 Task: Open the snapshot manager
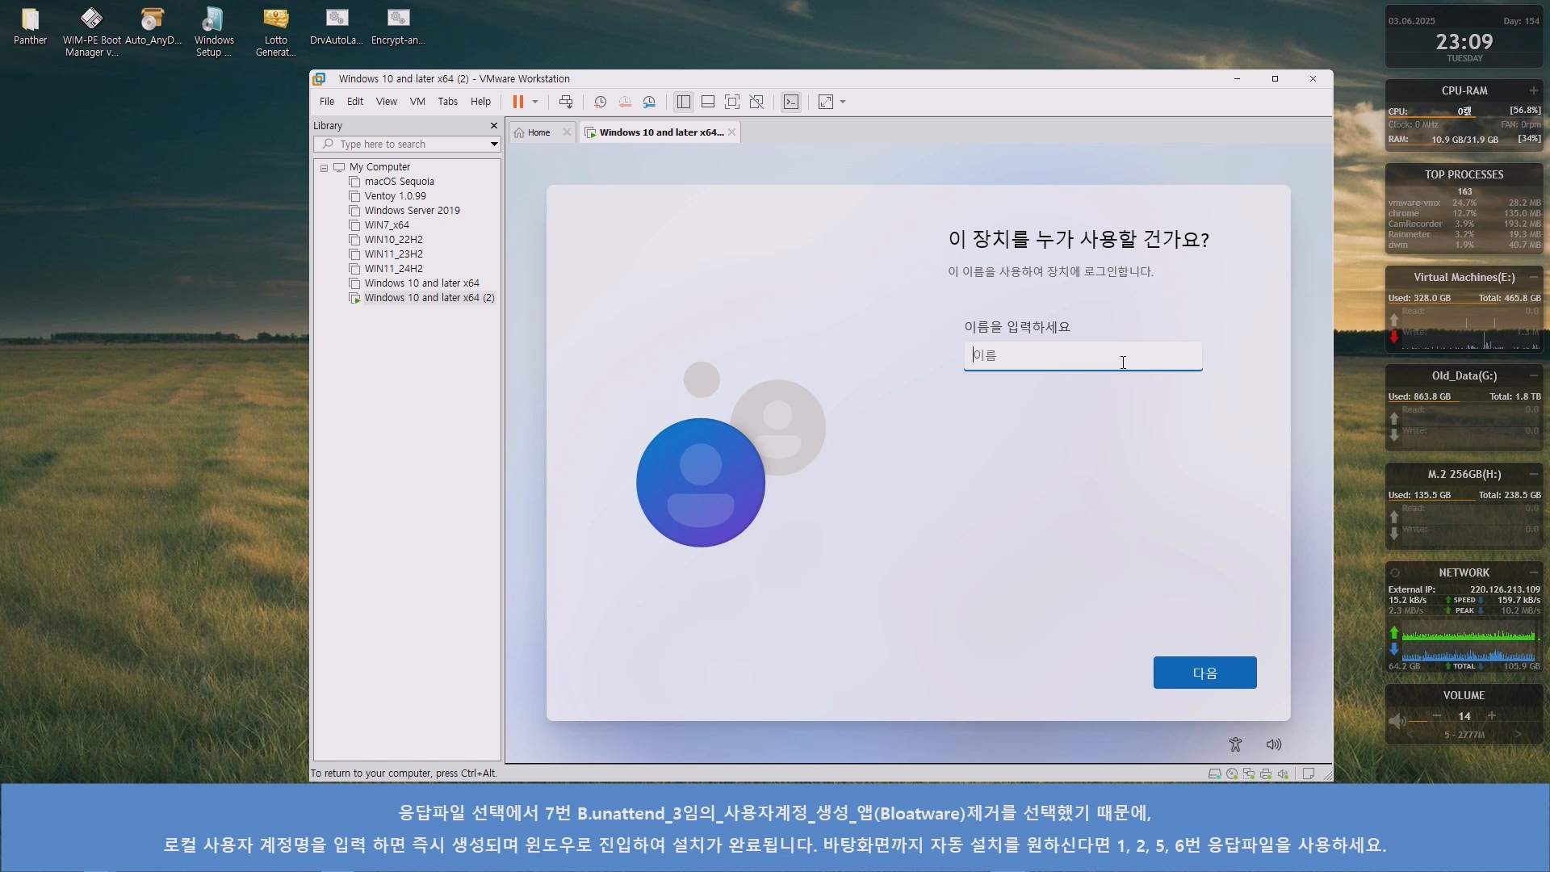coord(649,102)
